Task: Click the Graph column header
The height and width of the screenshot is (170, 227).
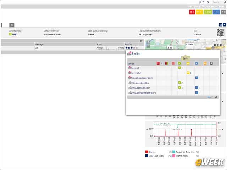Action: point(99,44)
